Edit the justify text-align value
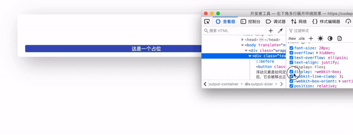This screenshot has width=353, height=135. [330, 62]
